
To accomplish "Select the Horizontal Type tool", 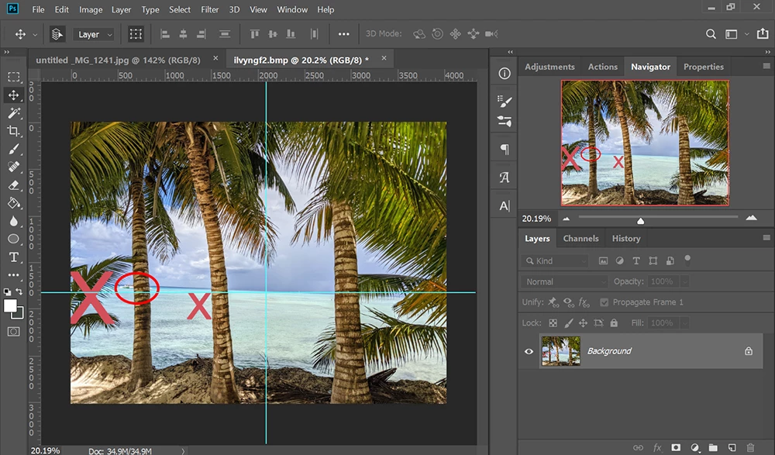I will 14,257.
